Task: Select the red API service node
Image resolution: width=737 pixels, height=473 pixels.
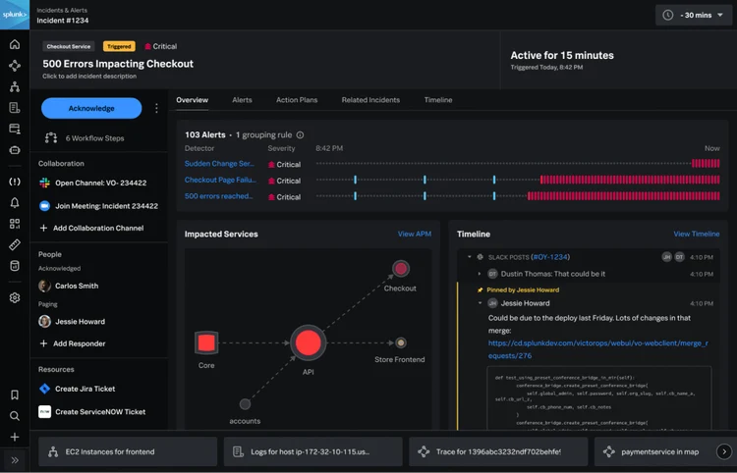Action: point(307,342)
